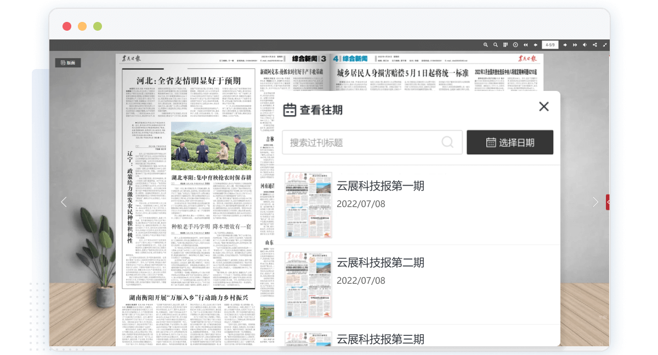Click the current page number indicator 4-5/9

[550, 44]
